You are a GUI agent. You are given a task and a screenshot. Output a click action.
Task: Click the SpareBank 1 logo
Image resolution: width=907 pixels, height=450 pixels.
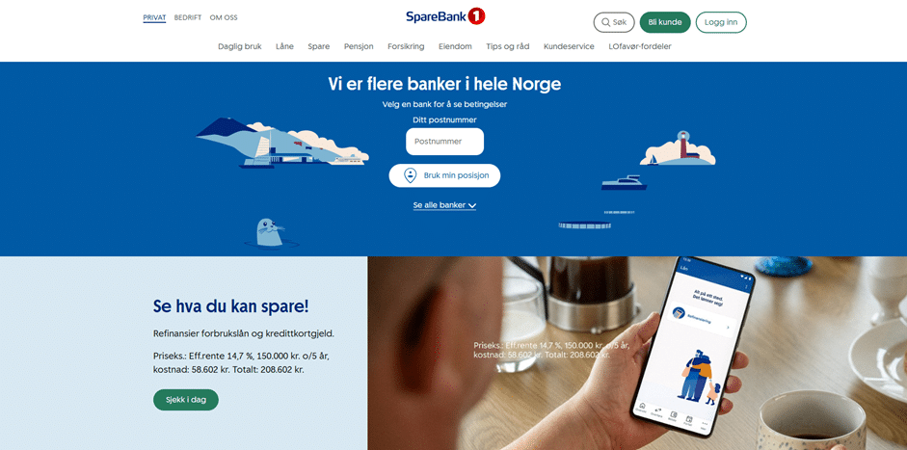[445, 16]
